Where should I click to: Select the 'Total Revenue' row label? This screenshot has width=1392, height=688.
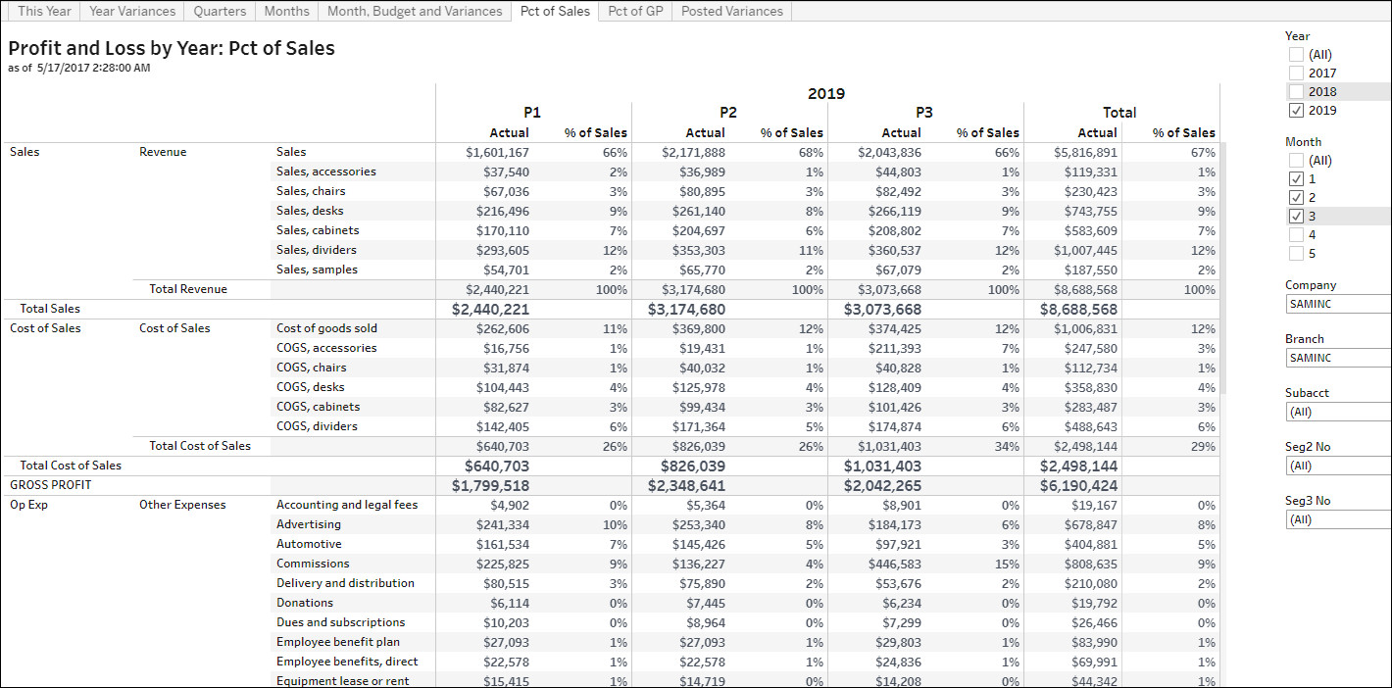188,289
